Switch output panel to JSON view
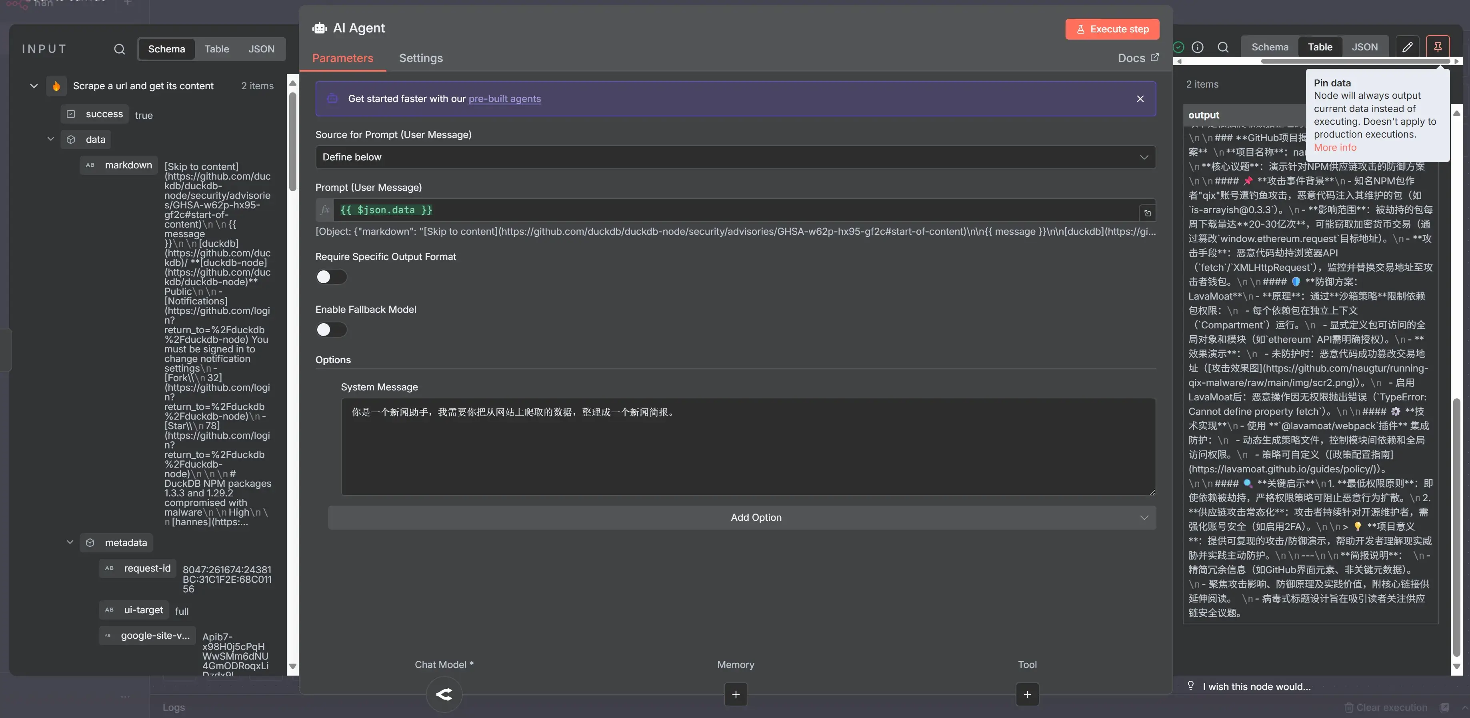 point(1364,47)
